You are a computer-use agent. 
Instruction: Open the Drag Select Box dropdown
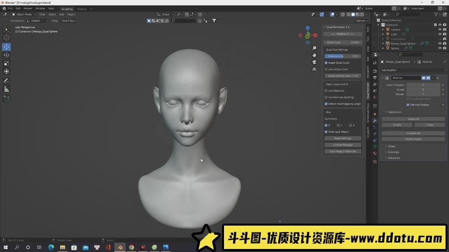click(69, 21)
